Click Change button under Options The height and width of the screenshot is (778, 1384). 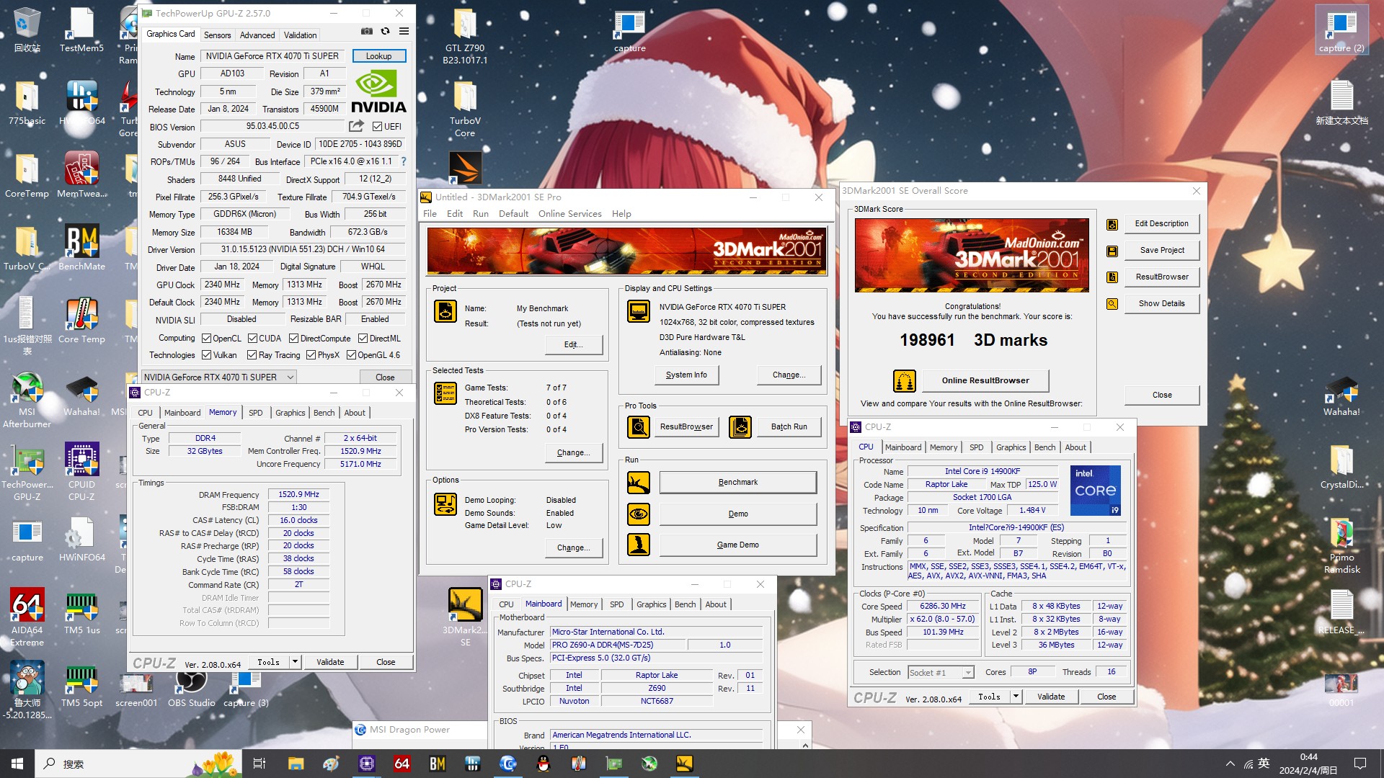[x=573, y=547]
